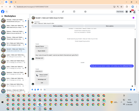The width and height of the screenshot is (139, 111).
Task: Click More options button
Action: pyautogui.click(x=110, y=26)
